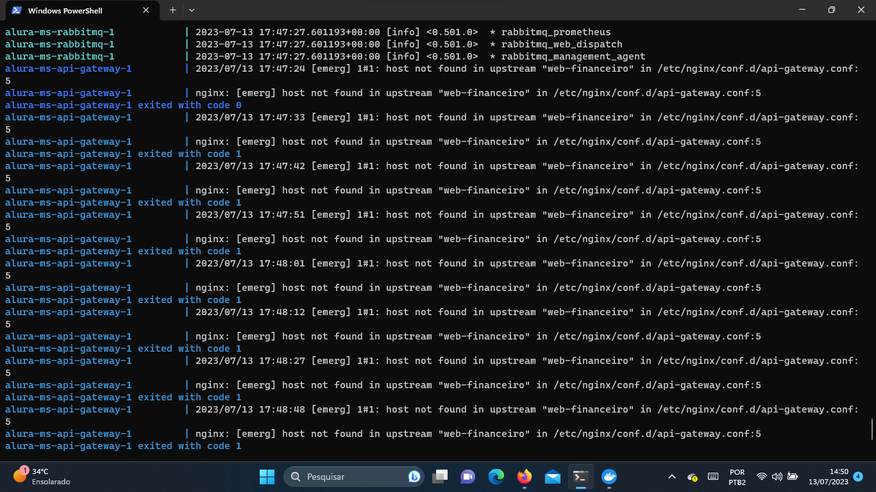Click the log timestamp 17:48:12
The image size is (876, 492).
click(x=282, y=312)
